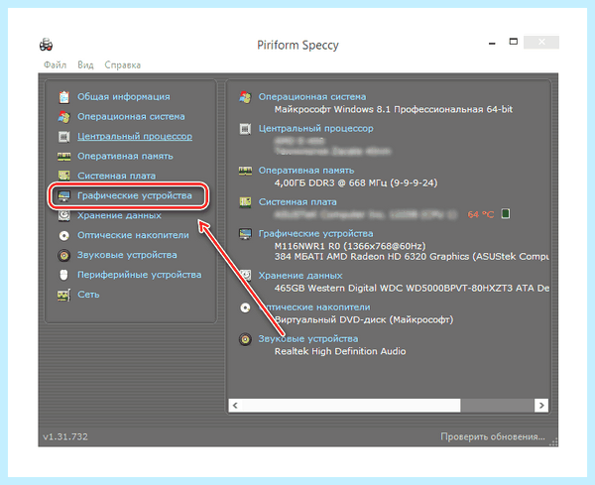This screenshot has height=485, width=595.
Task: Click the Western Digital WDC drive line
Action: [x=412, y=288]
